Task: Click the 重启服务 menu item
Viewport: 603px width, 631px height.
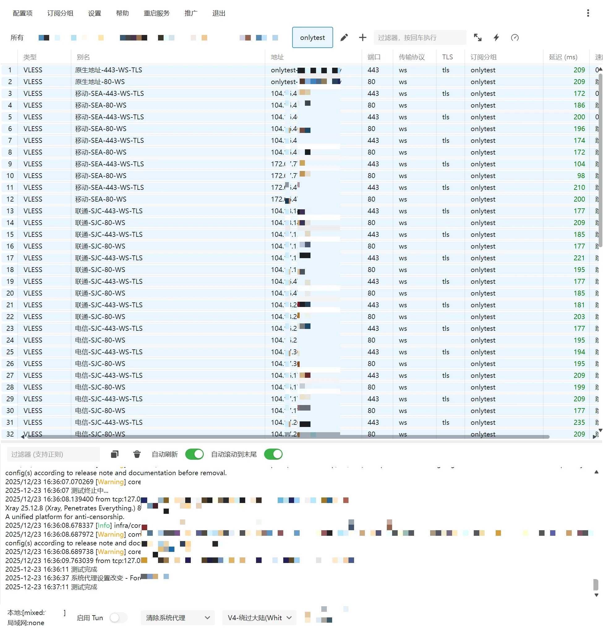Action: tap(156, 13)
